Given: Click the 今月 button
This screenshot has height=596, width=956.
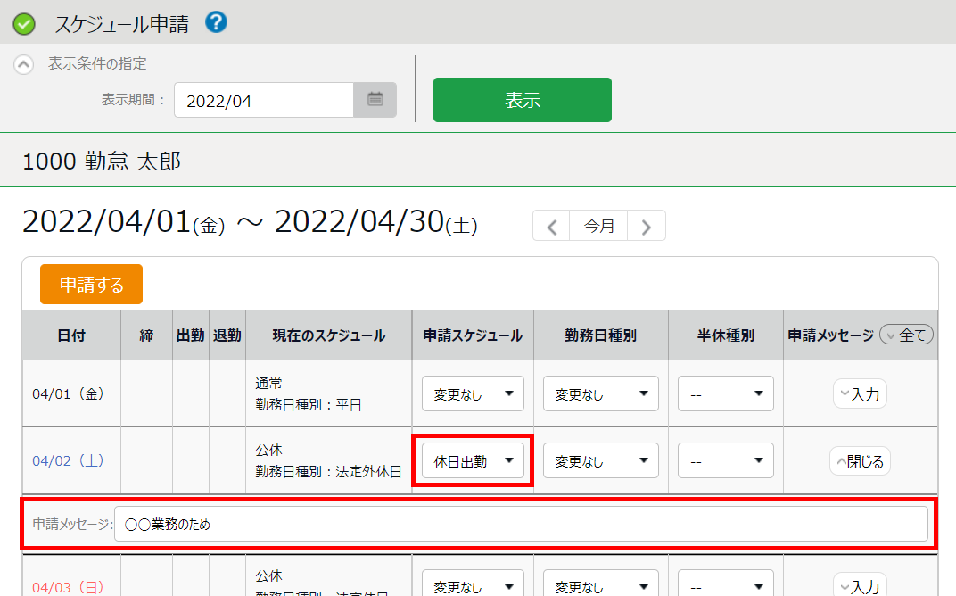Looking at the screenshot, I should (x=599, y=227).
